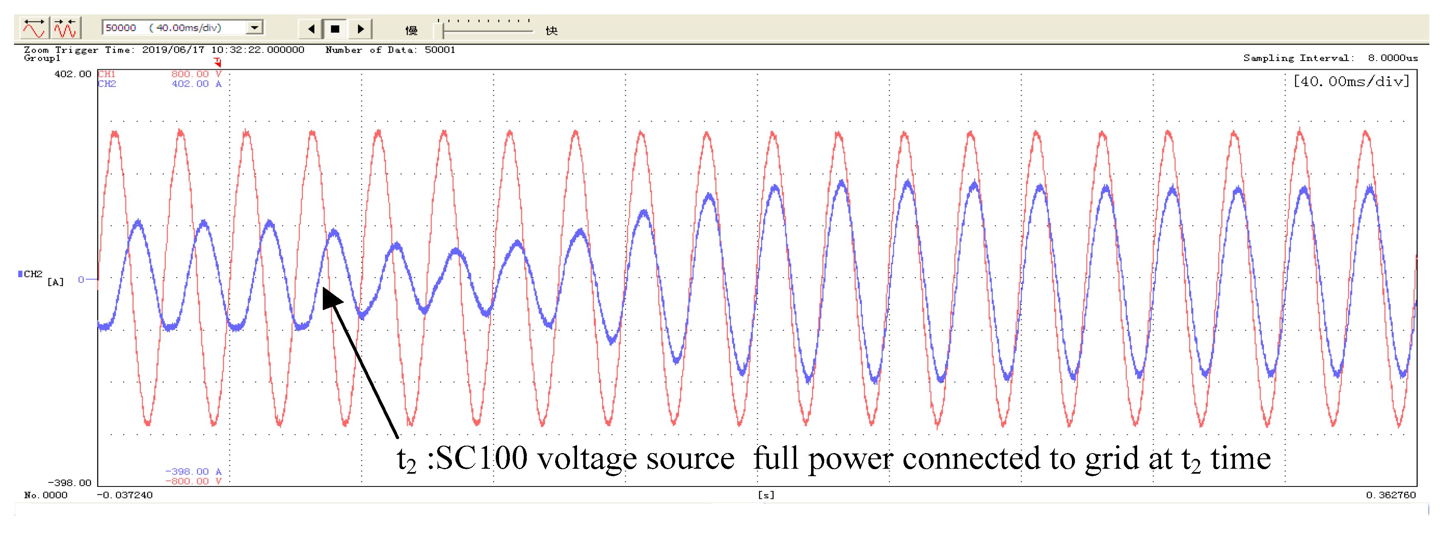The height and width of the screenshot is (538, 1450).
Task: Click the 快 (fast) speed label
Action: tap(551, 31)
